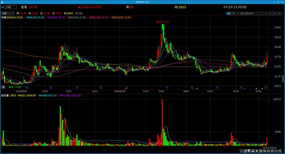Image resolution: width=285 pixels, height=154 pixels.
Task: Toggle the split panel layout icon
Action: (x=261, y=151)
